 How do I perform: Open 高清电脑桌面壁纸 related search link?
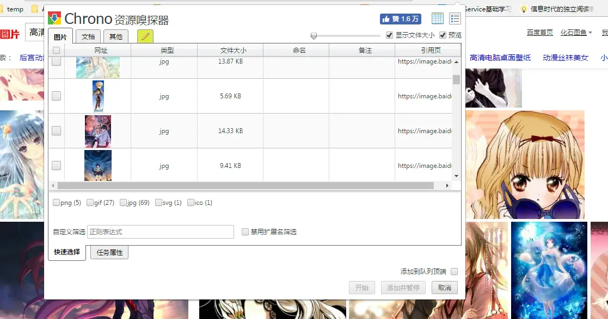click(x=500, y=58)
